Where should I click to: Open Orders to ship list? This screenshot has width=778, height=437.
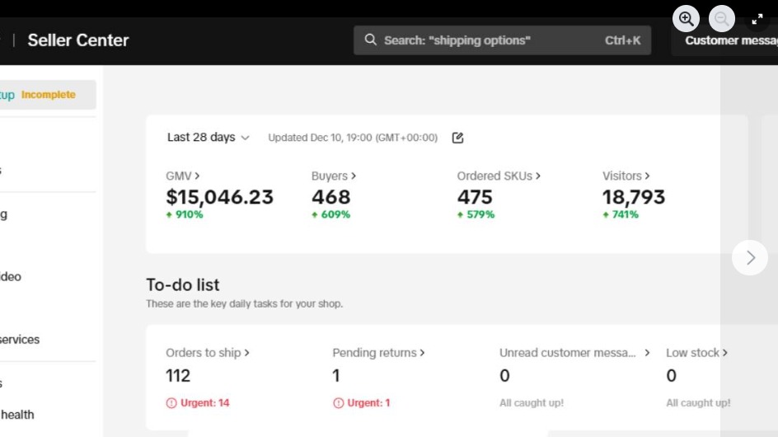coord(207,353)
